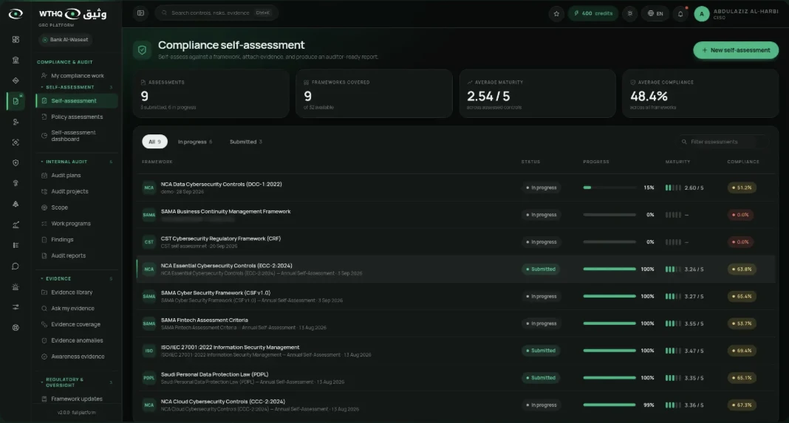Click the 0.0% compliance badge on CST row
This screenshot has width=789, height=423.
pos(741,242)
